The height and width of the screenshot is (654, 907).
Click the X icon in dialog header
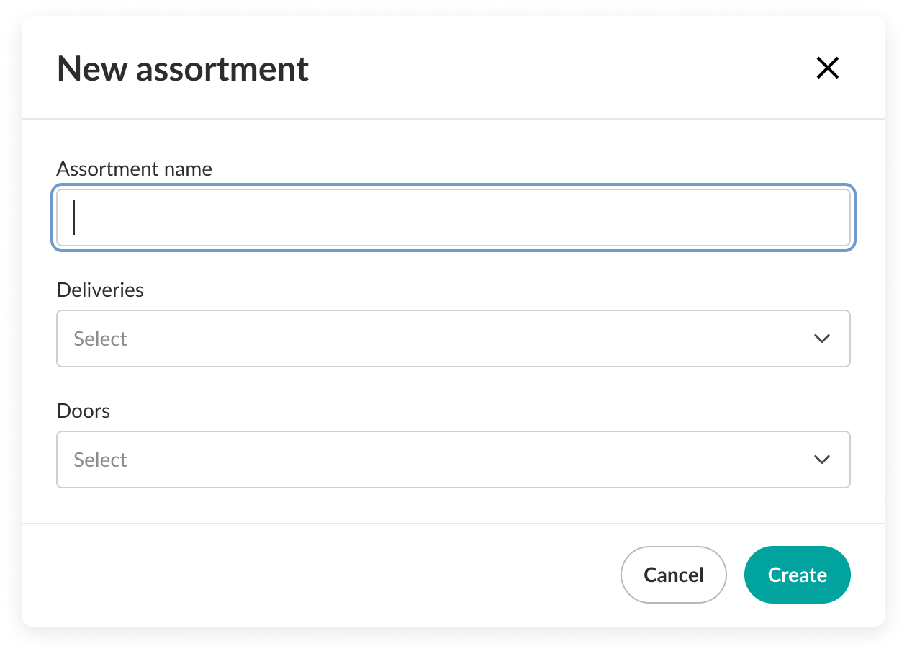827,68
